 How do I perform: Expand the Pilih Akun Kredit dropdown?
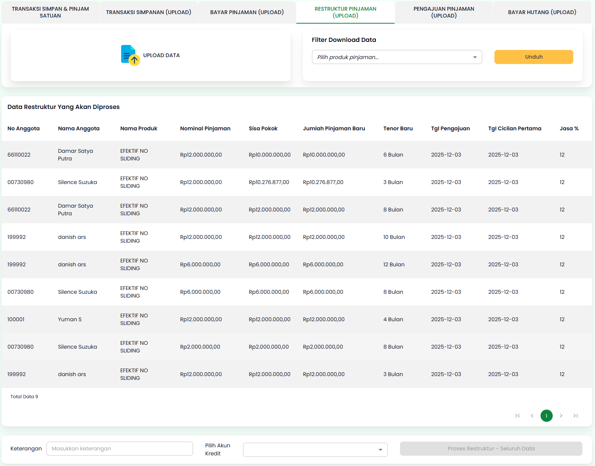point(315,450)
